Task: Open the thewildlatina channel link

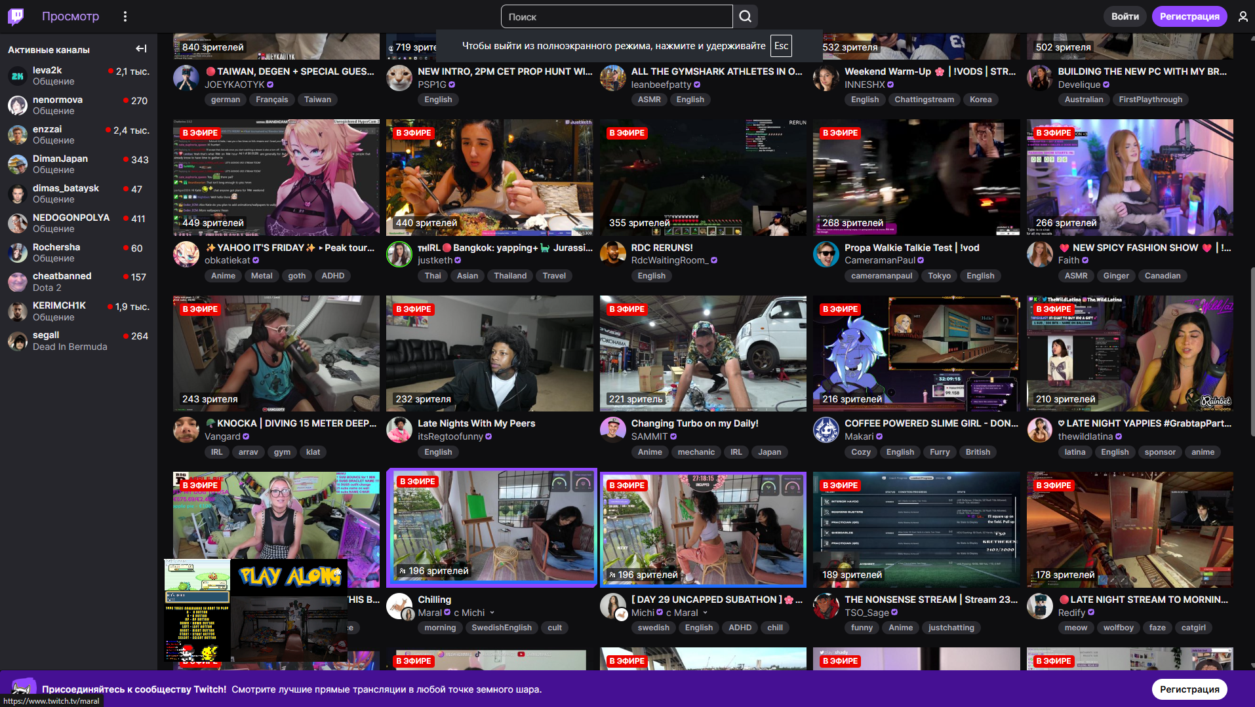Action: coord(1085,436)
